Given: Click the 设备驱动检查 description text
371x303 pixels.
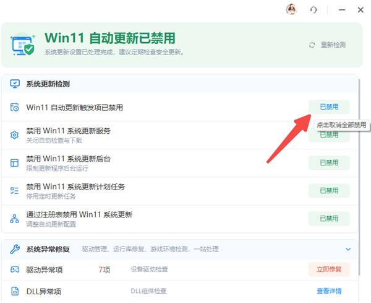Looking at the screenshot, I should click(149, 270).
